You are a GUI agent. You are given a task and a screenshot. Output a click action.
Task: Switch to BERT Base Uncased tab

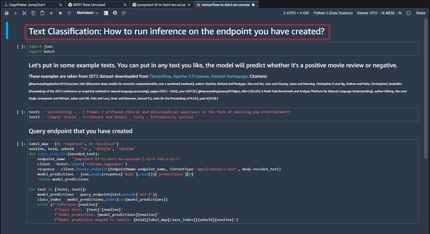point(98,5)
